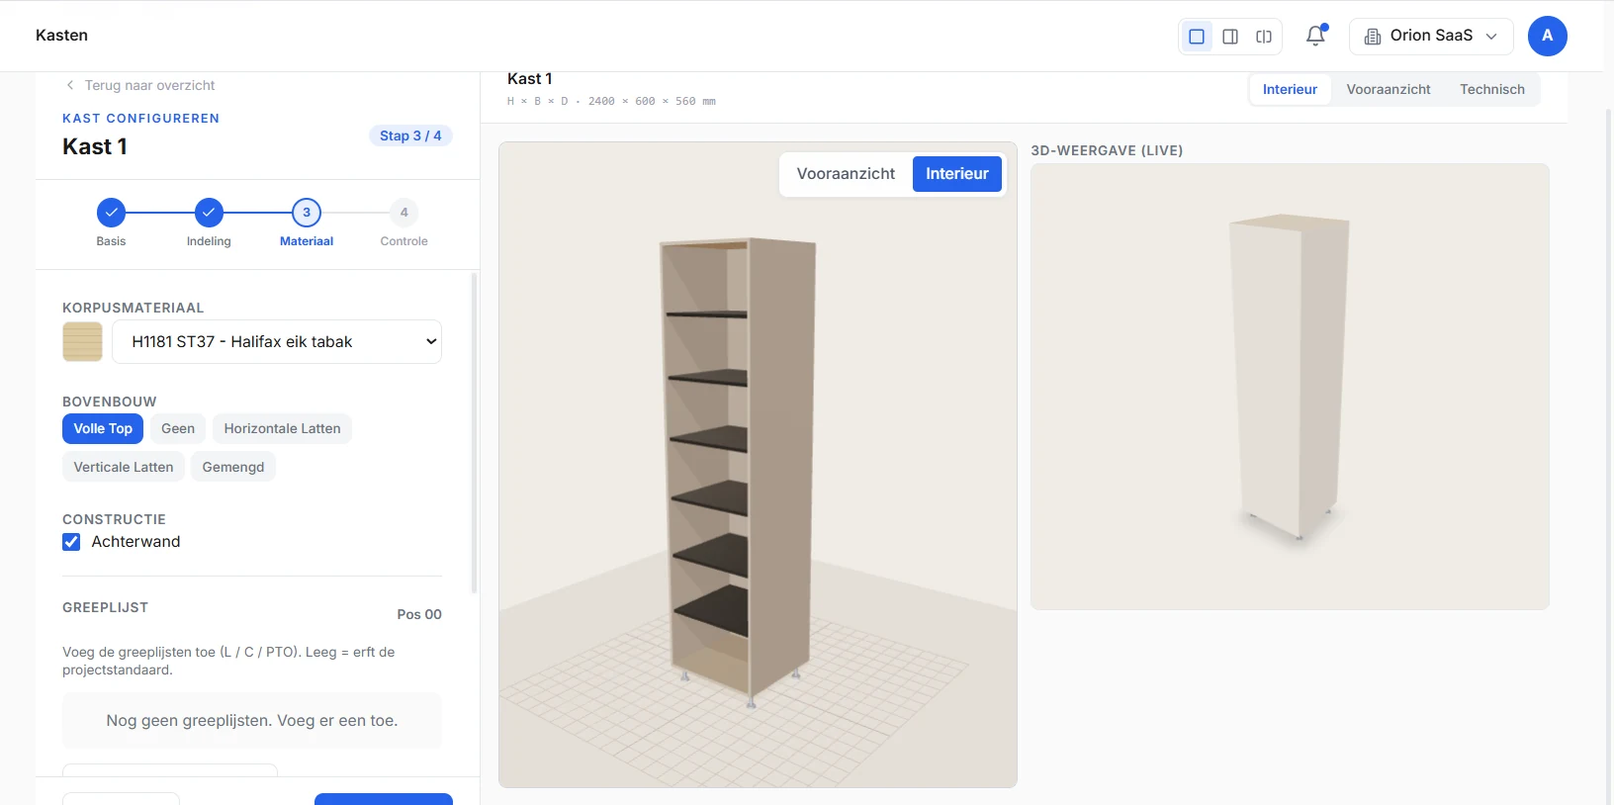Click the Kasten page title
This screenshot has height=805, width=1614.
61,36
